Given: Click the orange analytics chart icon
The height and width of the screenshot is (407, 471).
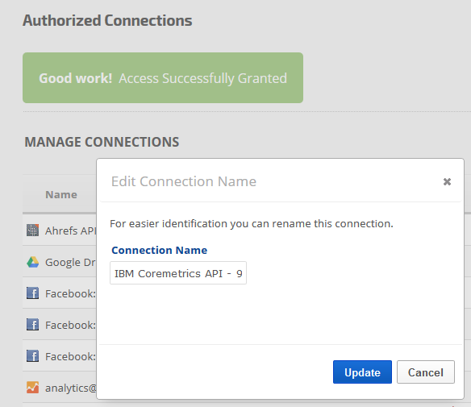Looking at the screenshot, I should pyautogui.click(x=32, y=388).
